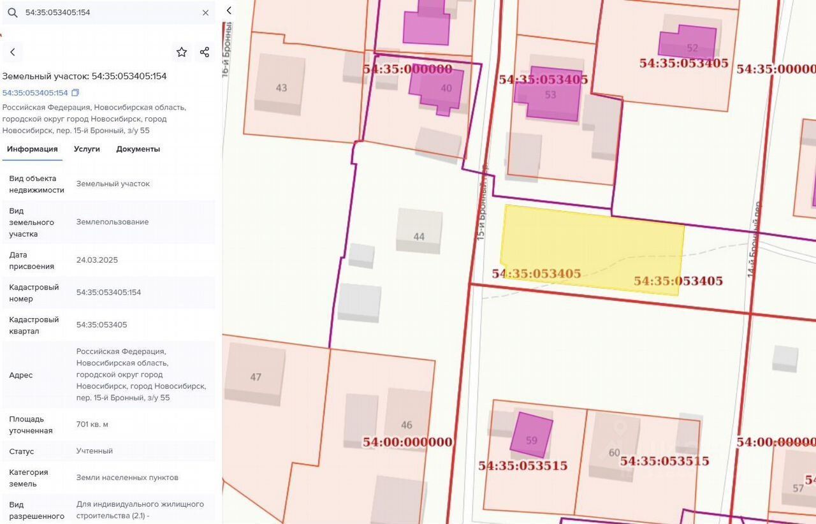Open the Информация tab
Viewport: 816px width, 524px height.
(33, 149)
